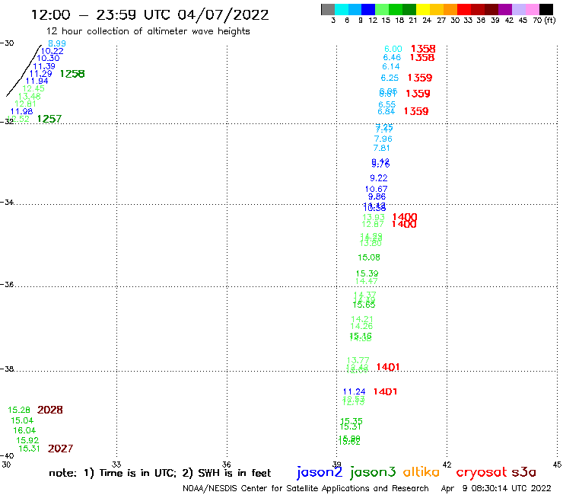This screenshot has width=563, height=495.
Task: Click the gray swatch in the color scale
Action: click(328, 9)
